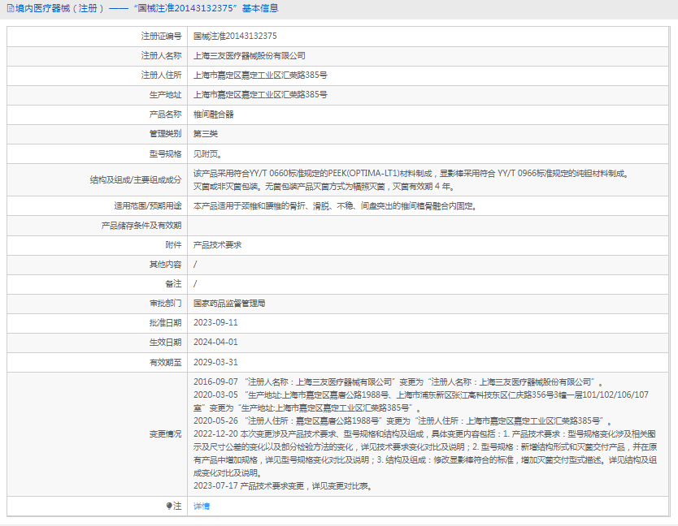This screenshot has width=678, height=526.
Task: Select product name 椎间融合器
Action: pos(214,114)
